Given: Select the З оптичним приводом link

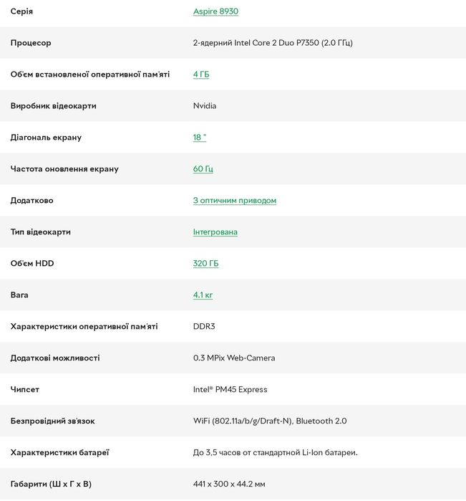Looking at the screenshot, I should coord(235,201).
